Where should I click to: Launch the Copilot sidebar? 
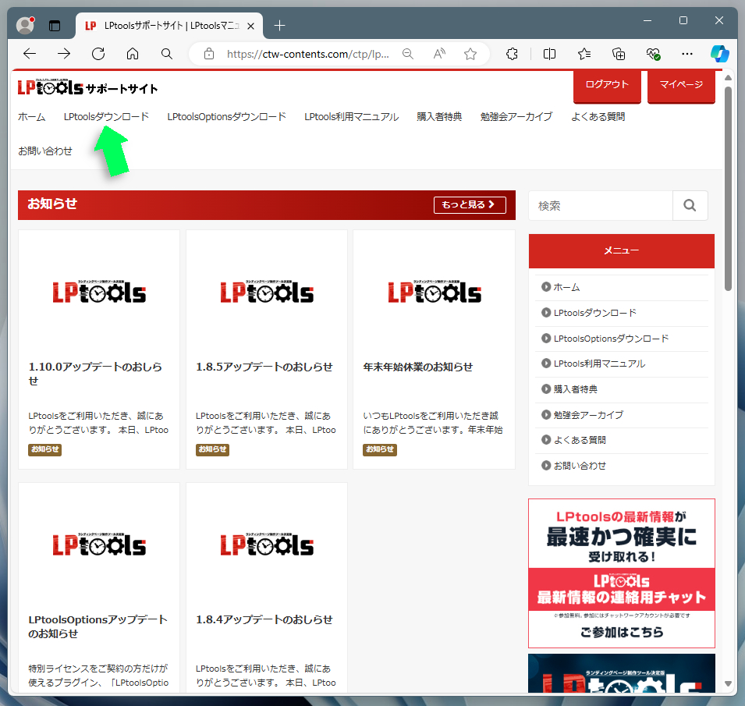click(720, 54)
